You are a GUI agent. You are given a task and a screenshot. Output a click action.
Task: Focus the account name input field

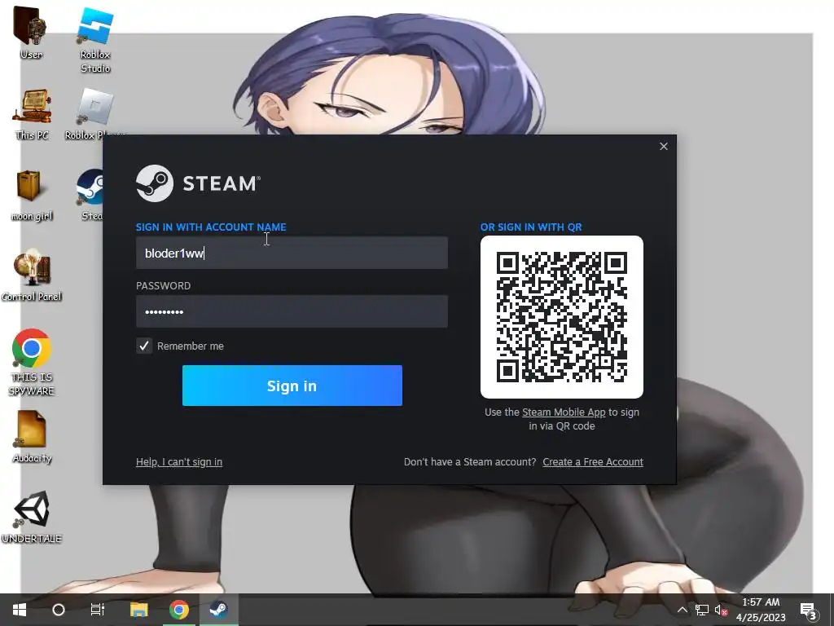click(292, 253)
